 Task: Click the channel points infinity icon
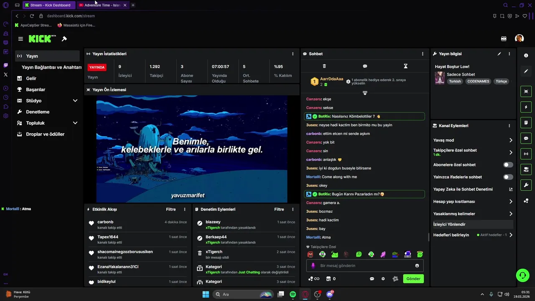(x=313, y=279)
